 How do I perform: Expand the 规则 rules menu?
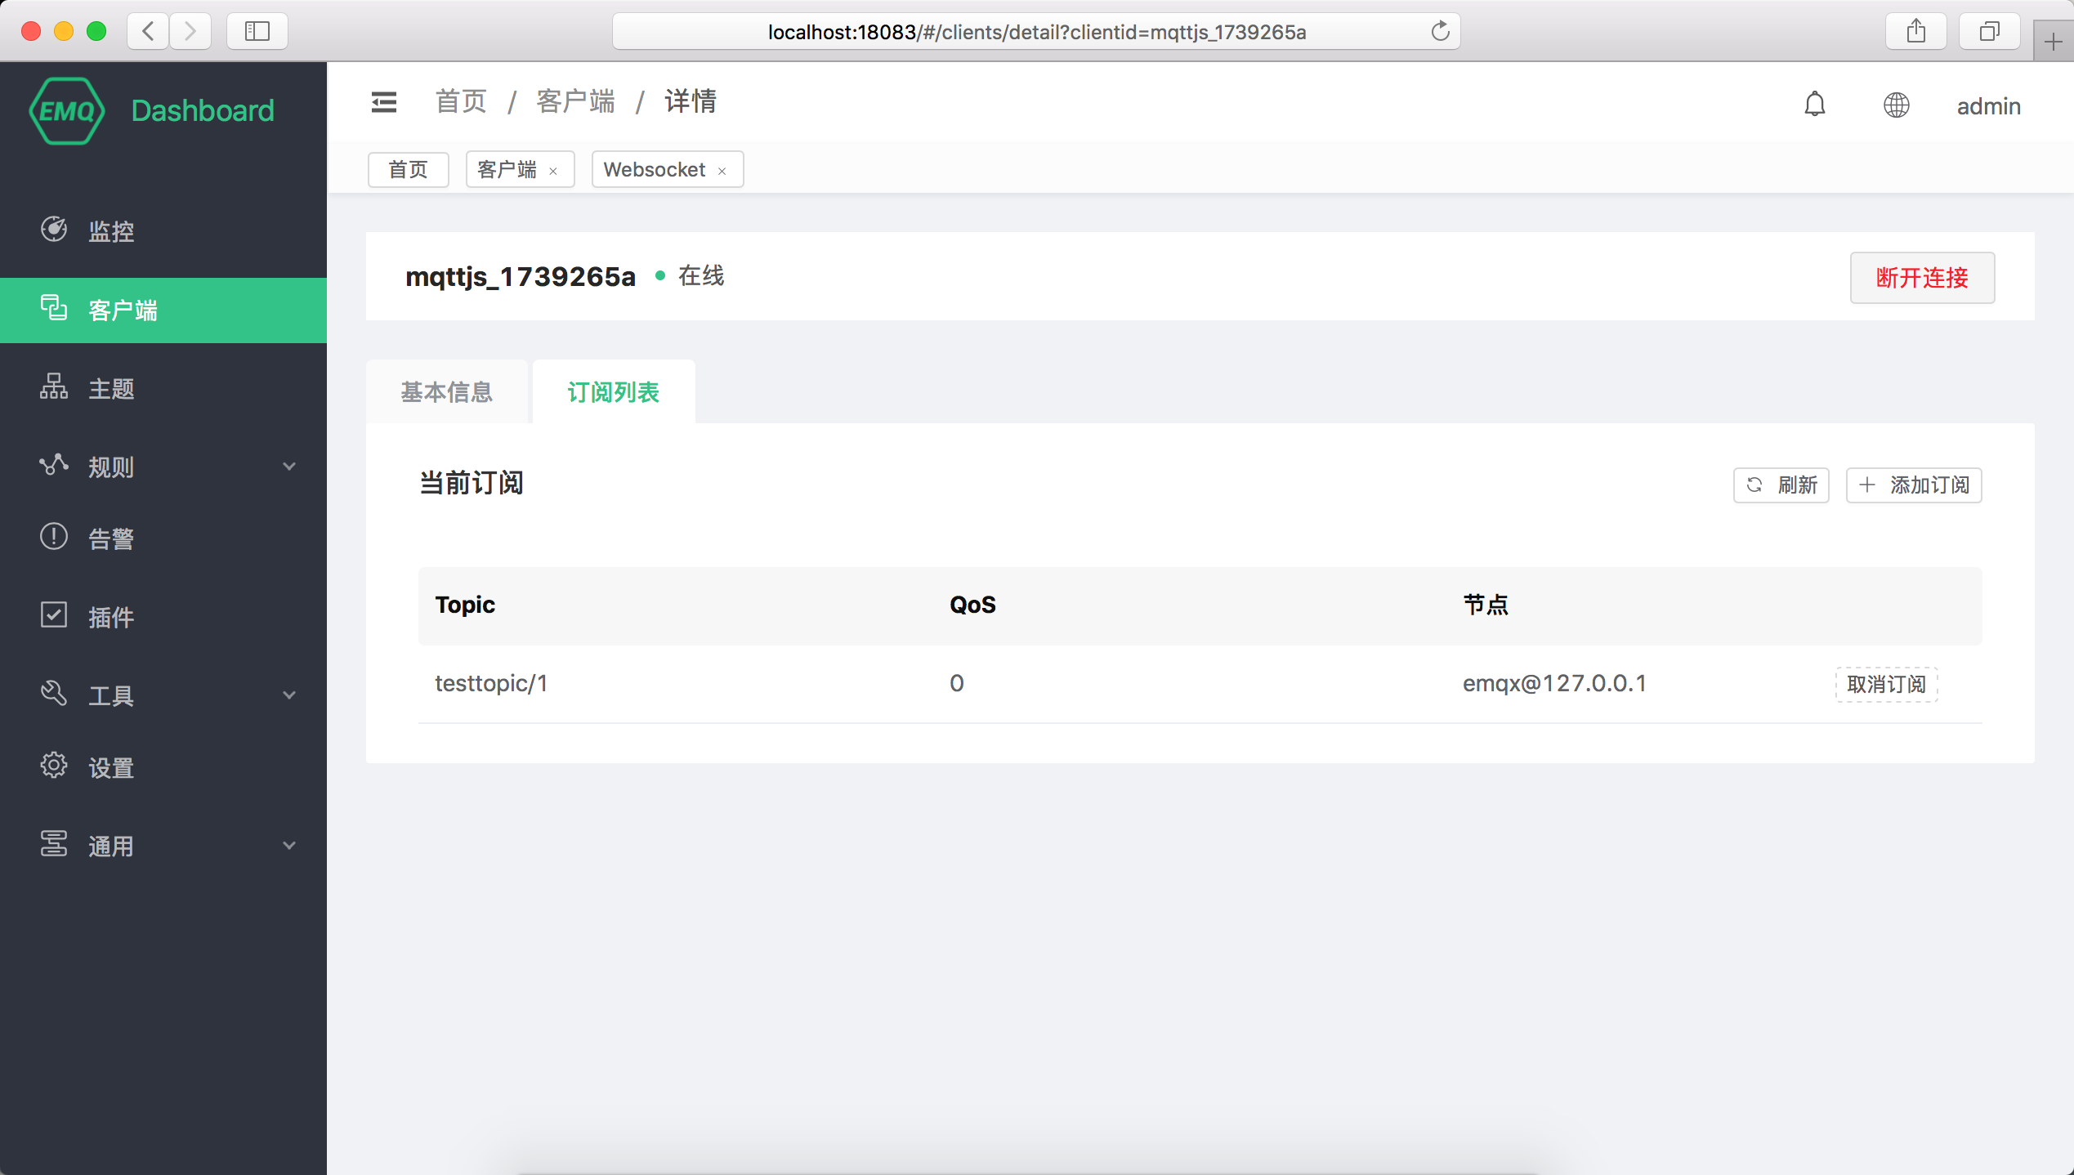point(110,466)
